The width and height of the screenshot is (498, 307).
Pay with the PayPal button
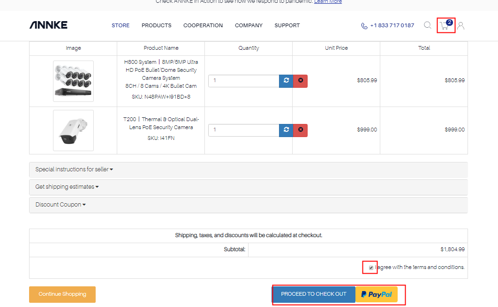(x=377, y=294)
